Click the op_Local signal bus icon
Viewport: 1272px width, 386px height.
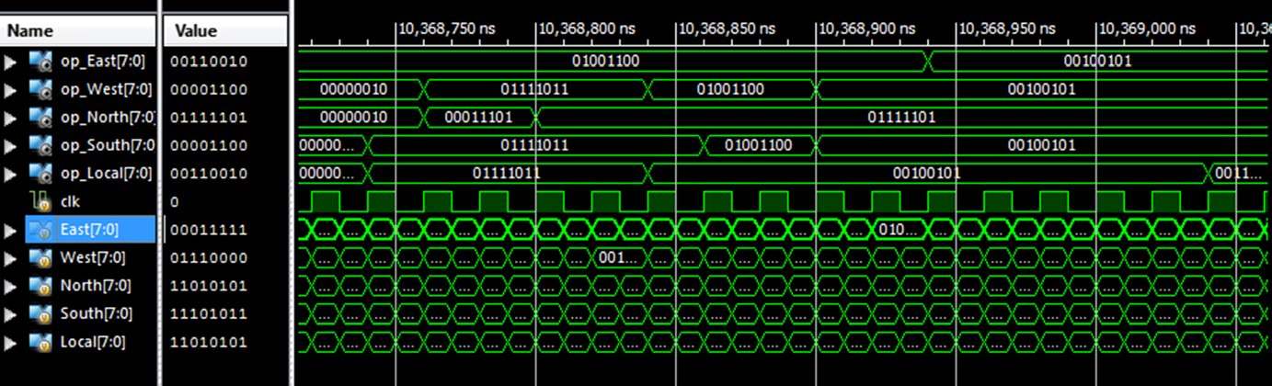click(40, 174)
